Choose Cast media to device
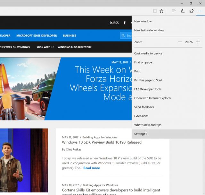The image size is (205, 195). click(x=168, y=53)
